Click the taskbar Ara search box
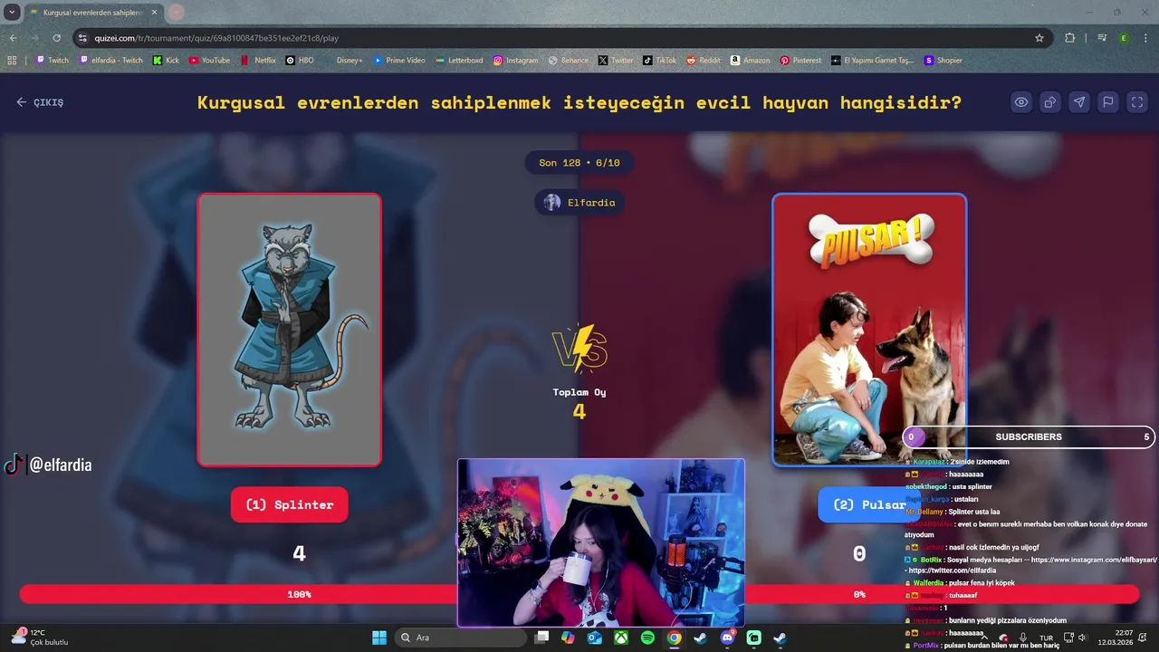This screenshot has height=652, width=1159. pyautogui.click(x=459, y=638)
